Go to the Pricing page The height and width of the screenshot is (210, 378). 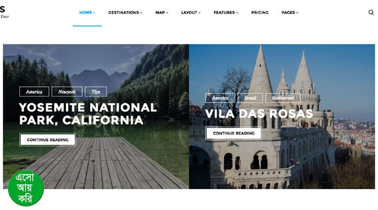point(260,13)
